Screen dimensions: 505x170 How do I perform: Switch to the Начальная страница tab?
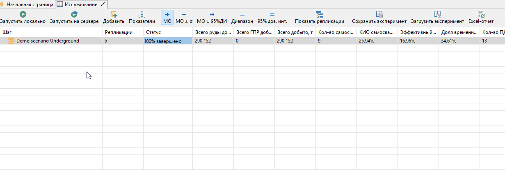tap(27, 4)
